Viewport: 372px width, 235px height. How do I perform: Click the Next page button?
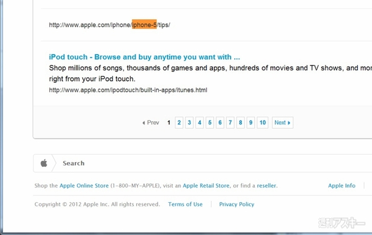click(x=283, y=122)
